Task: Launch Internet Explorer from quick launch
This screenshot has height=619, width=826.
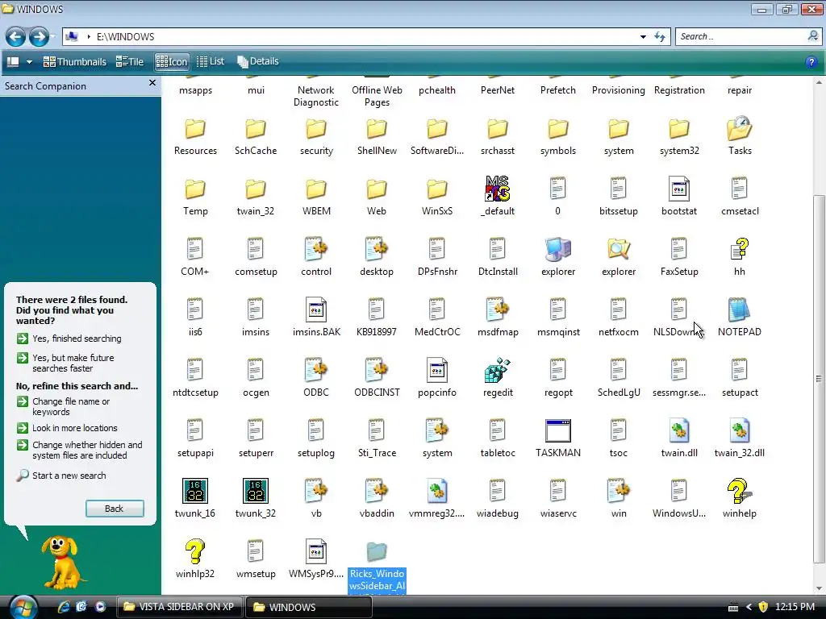Action: [64, 606]
